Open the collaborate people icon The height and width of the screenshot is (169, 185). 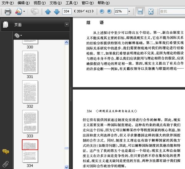click(18, 11)
